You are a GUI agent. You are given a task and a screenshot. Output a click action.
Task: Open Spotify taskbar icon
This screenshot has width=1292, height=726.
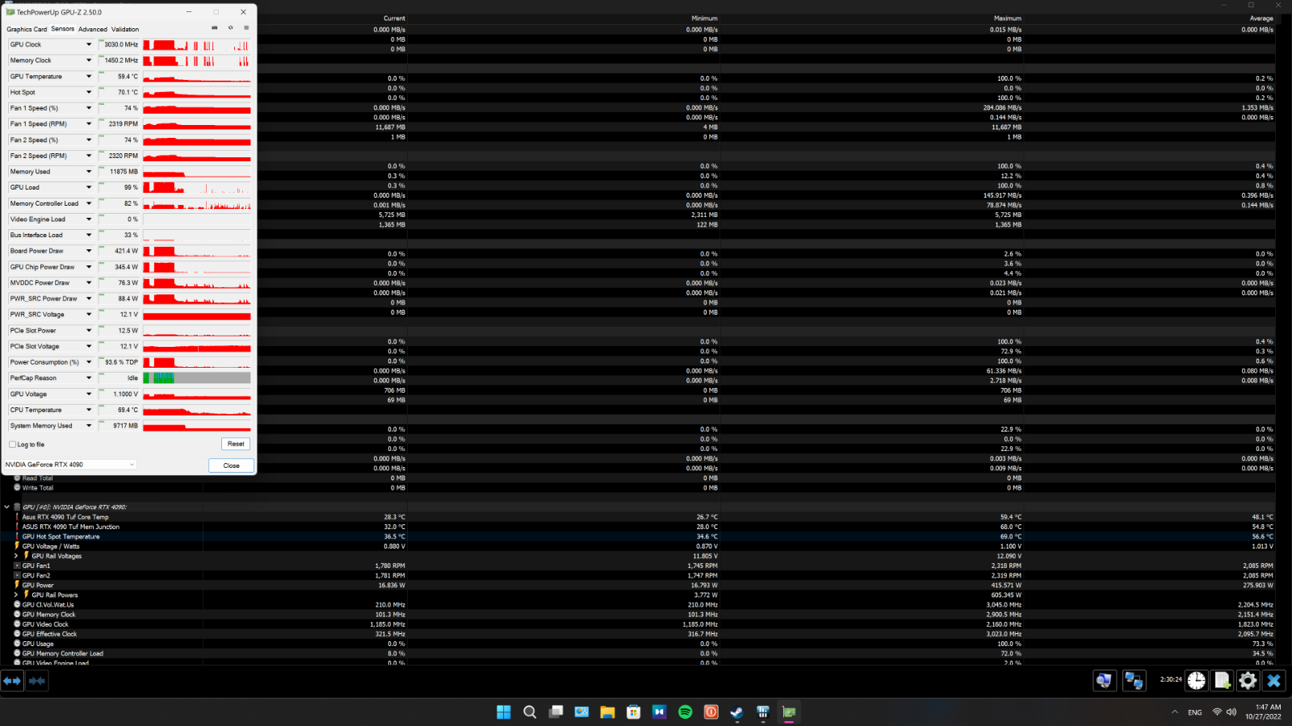click(x=685, y=711)
